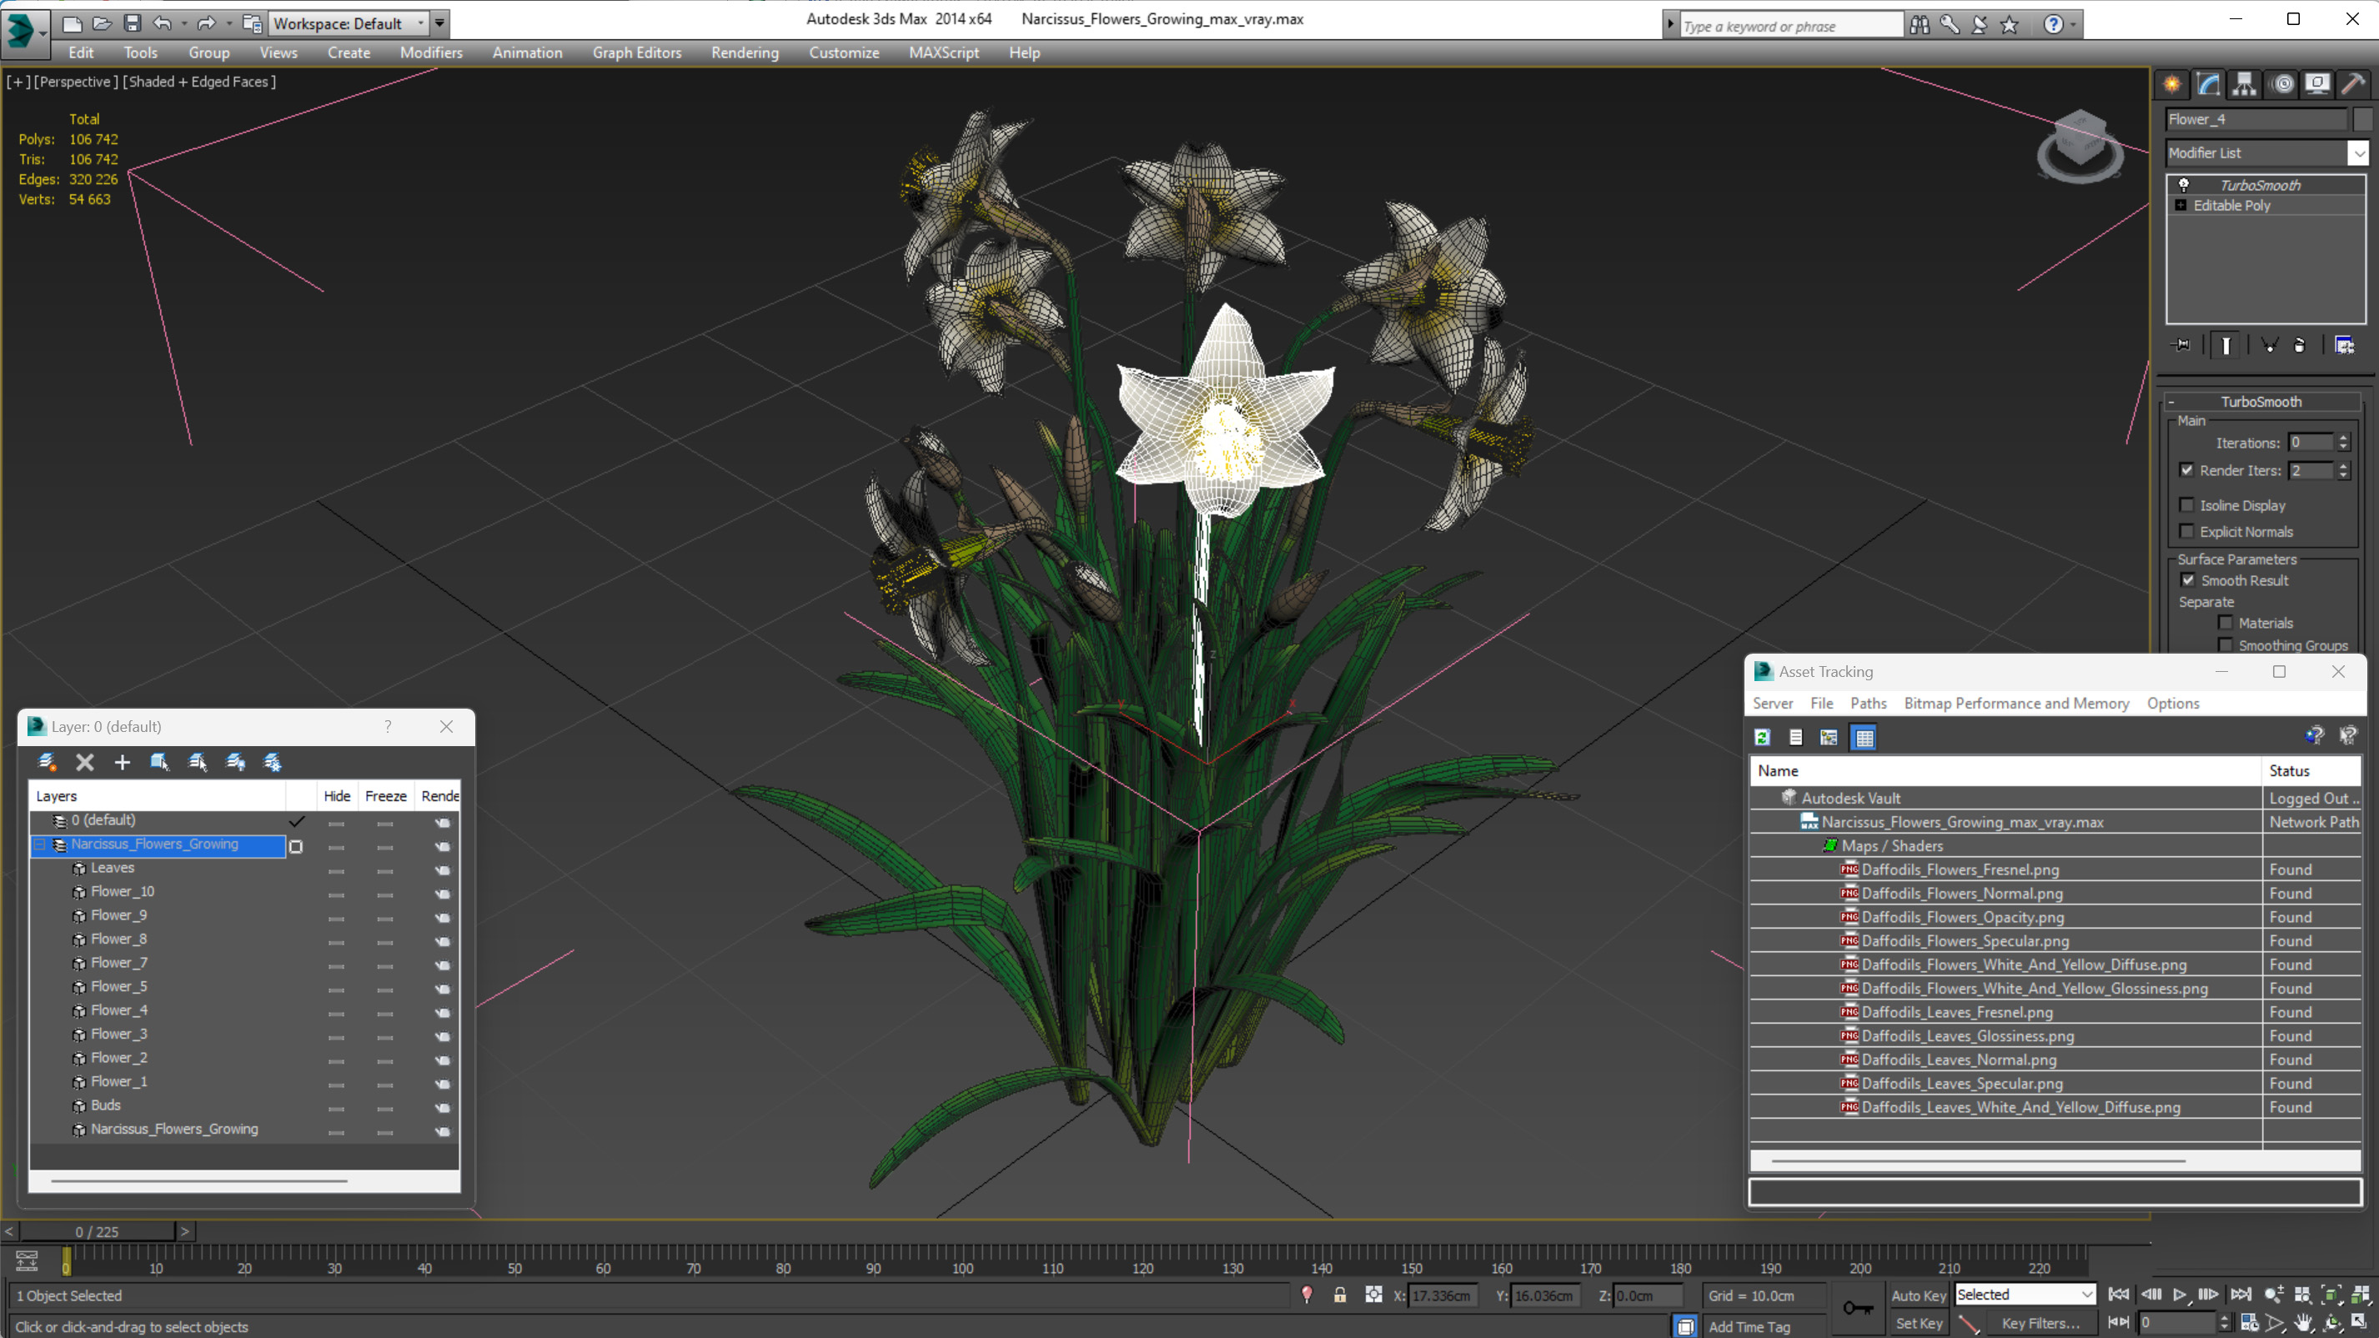The height and width of the screenshot is (1338, 2379).
Task: Open Help icon dropdown arrow
Action: click(x=2073, y=25)
